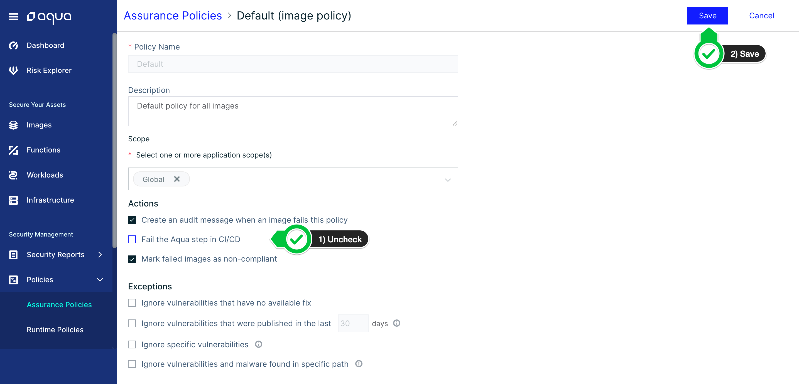Open the Workloads view

[x=45, y=175]
